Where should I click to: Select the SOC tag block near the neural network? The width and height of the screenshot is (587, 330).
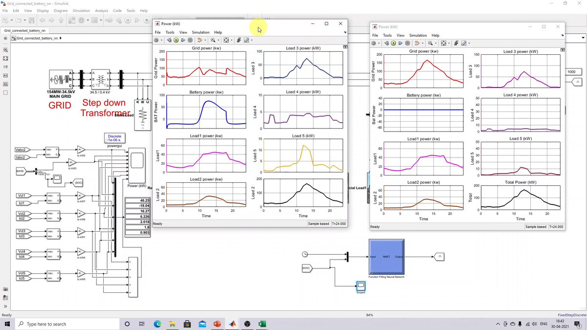coord(306,268)
